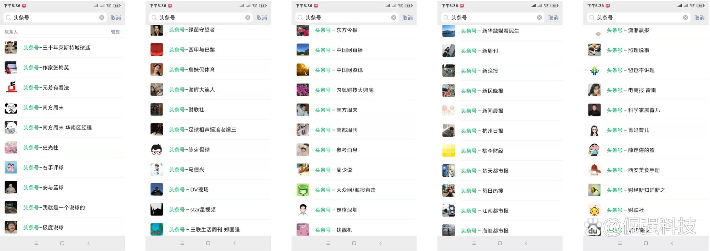Viewport: 710px width, 251px height.
Task: Open contact 头条号-南方周末 华南区经理
Action: pos(62,128)
